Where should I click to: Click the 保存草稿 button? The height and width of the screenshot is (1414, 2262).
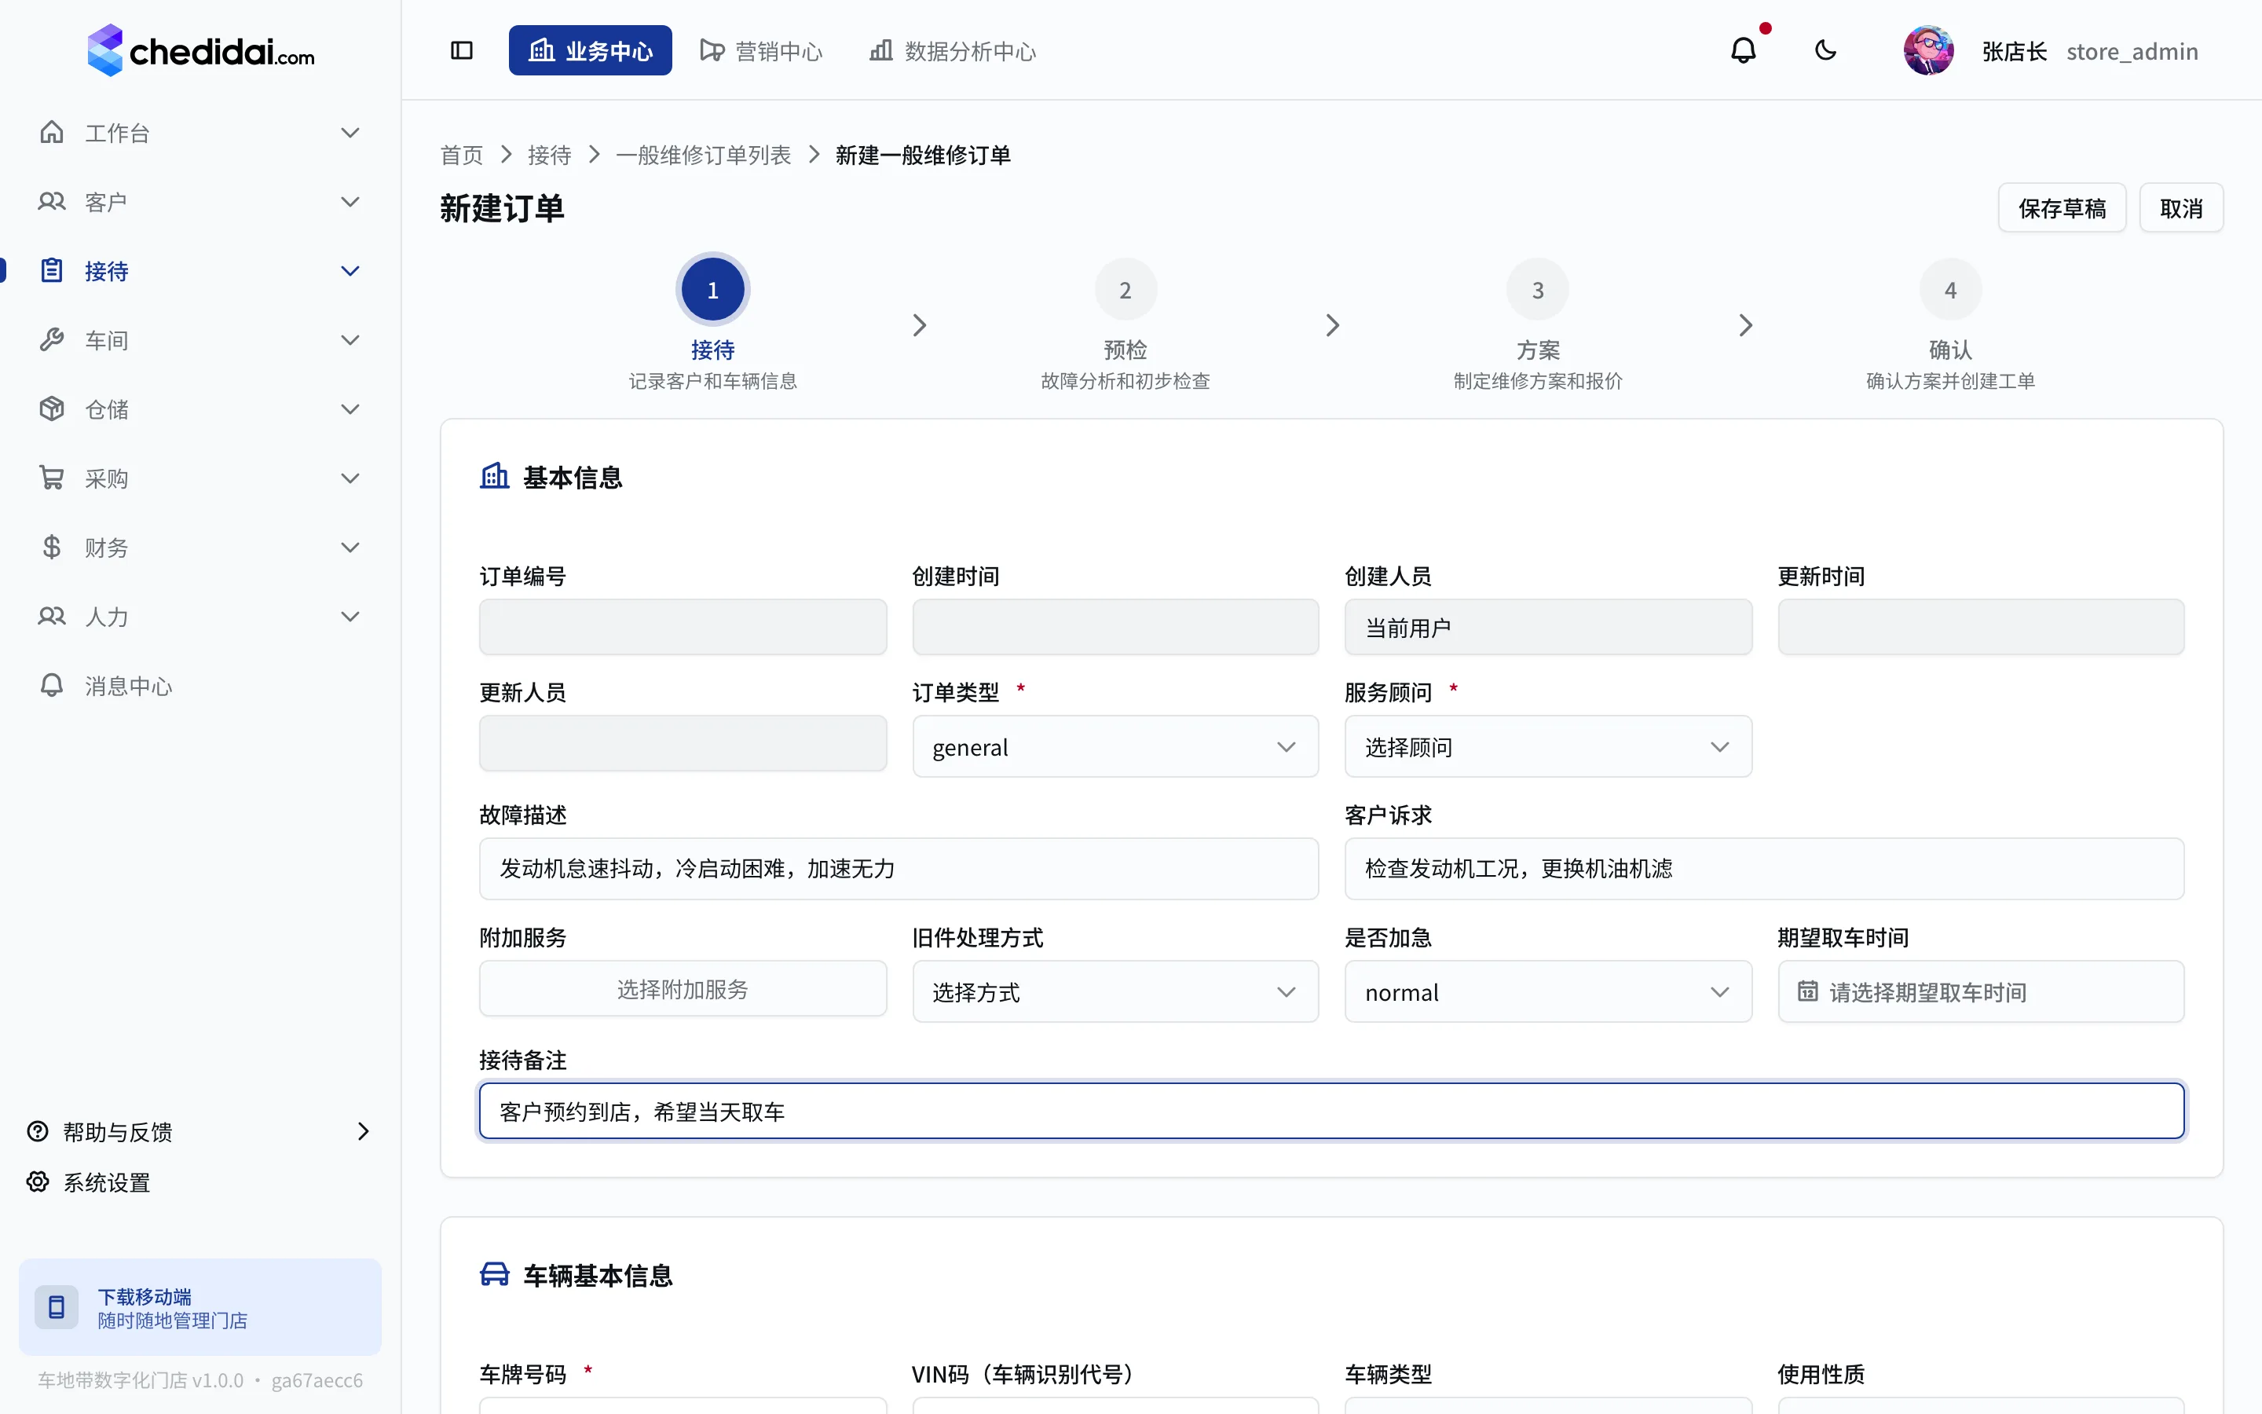pyautogui.click(x=2062, y=207)
